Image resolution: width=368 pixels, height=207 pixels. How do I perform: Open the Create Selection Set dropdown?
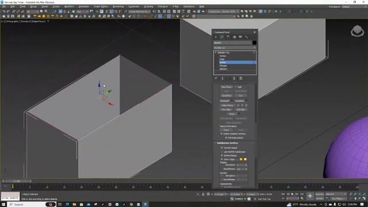coord(139,11)
